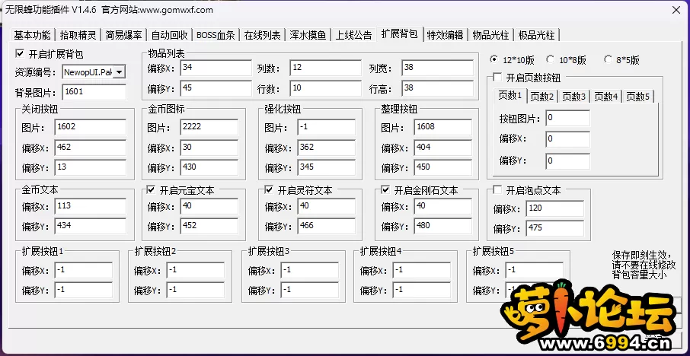Open the BOSS血条 tab
Screen dimensions: 690x356
(x=216, y=35)
